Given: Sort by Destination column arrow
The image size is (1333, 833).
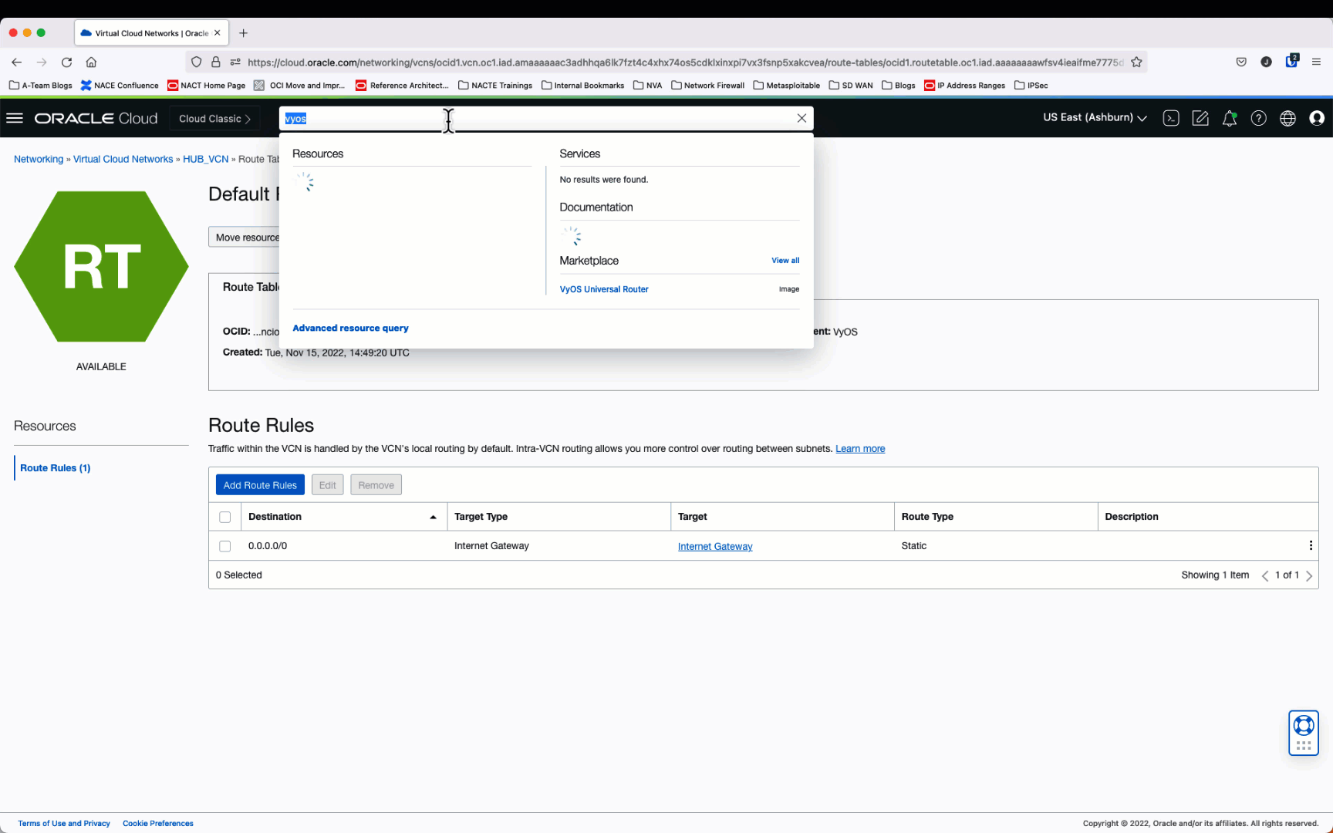Looking at the screenshot, I should pyautogui.click(x=433, y=517).
